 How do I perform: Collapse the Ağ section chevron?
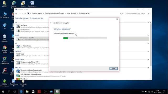coord(148,43)
